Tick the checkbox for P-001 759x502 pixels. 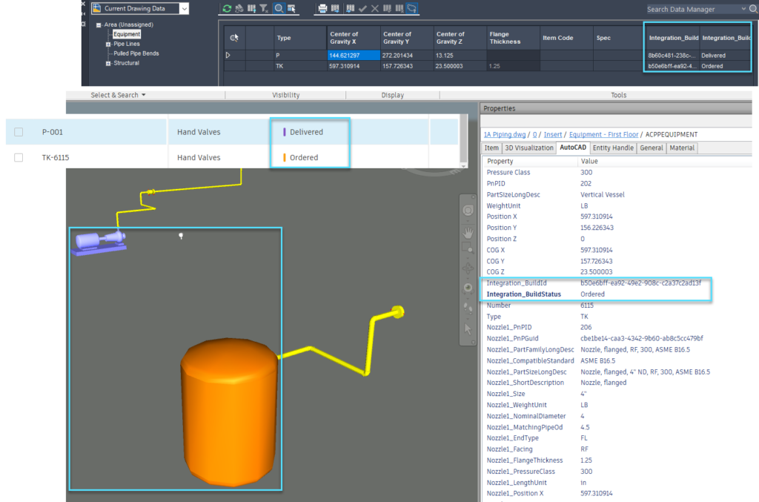click(19, 132)
